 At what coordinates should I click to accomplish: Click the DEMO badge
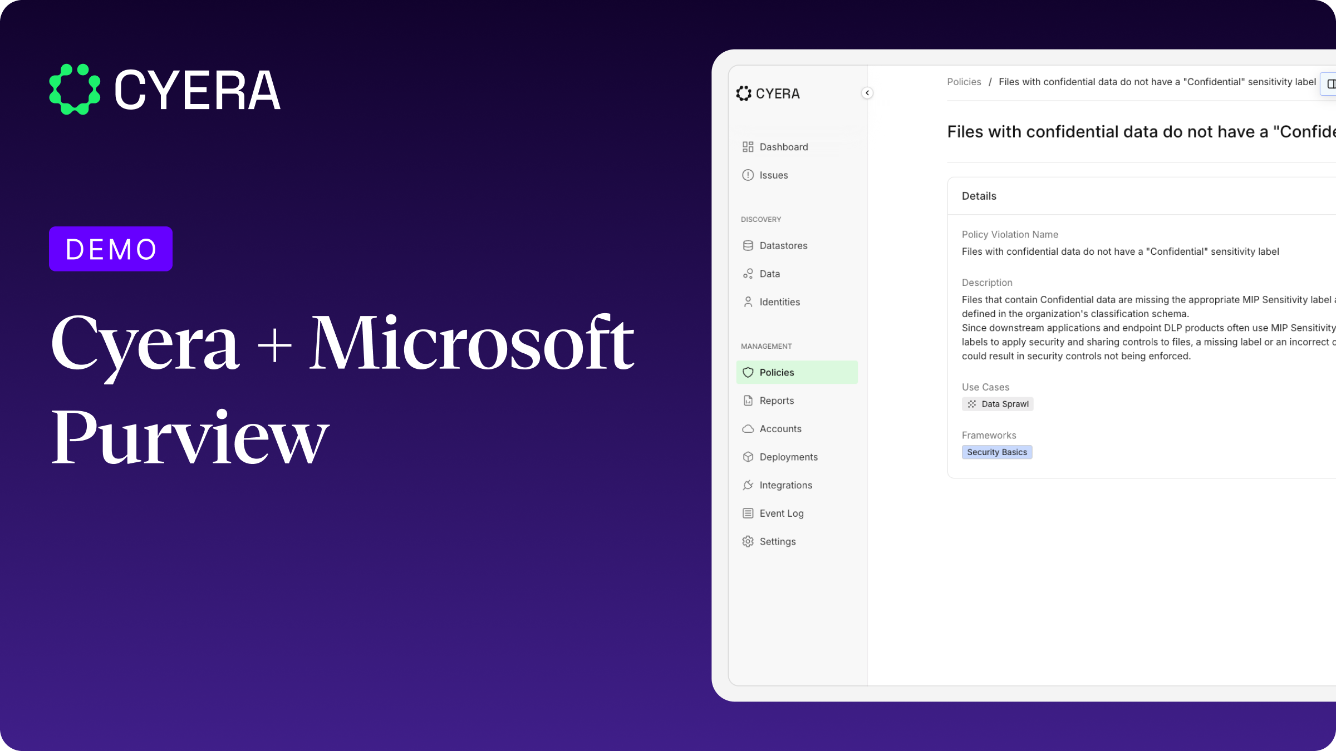pos(111,249)
